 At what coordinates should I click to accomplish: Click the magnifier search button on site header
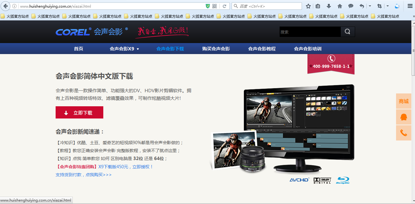[x=347, y=32]
